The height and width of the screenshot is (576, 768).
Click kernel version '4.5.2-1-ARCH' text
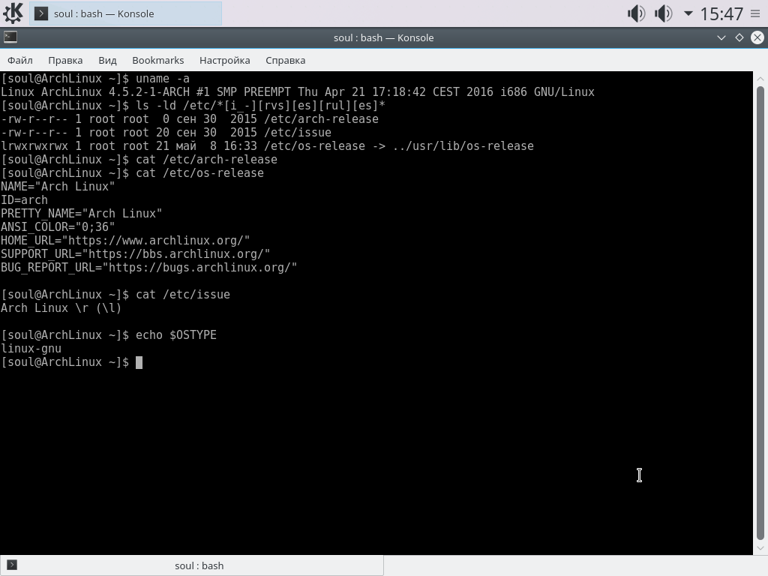[149, 92]
